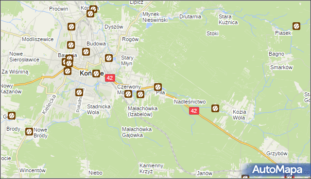Click the sports marker near Nadleśnictwo
The height and width of the screenshot is (179, 311).
215,108
